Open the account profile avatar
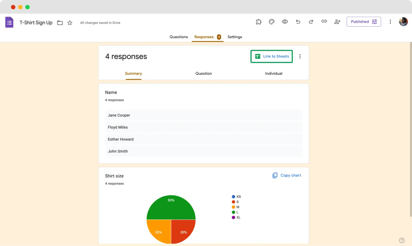The image size is (412, 246). (x=403, y=22)
